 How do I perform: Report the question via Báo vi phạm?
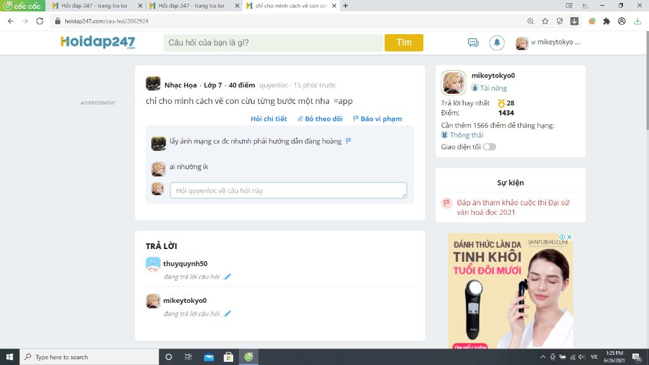click(377, 118)
